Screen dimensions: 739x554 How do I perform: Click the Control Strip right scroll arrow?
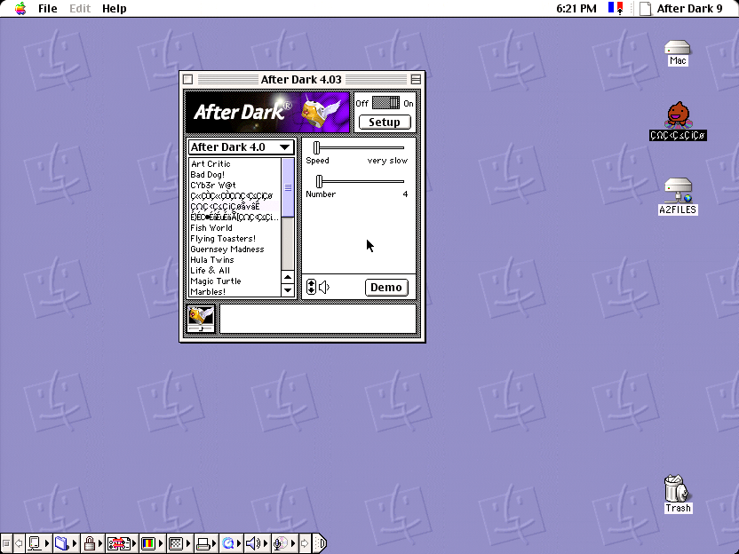[305, 543]
